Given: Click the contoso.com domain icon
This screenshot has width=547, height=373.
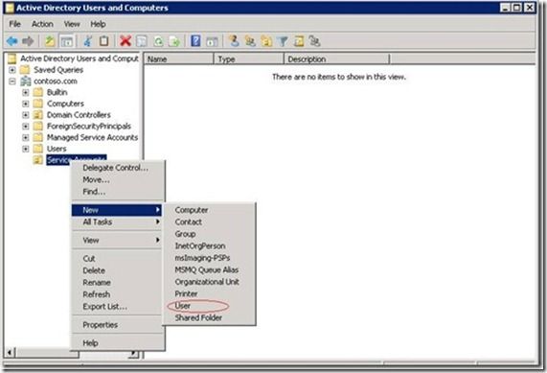Looking at the screenshot, I should tap(26, 82).
